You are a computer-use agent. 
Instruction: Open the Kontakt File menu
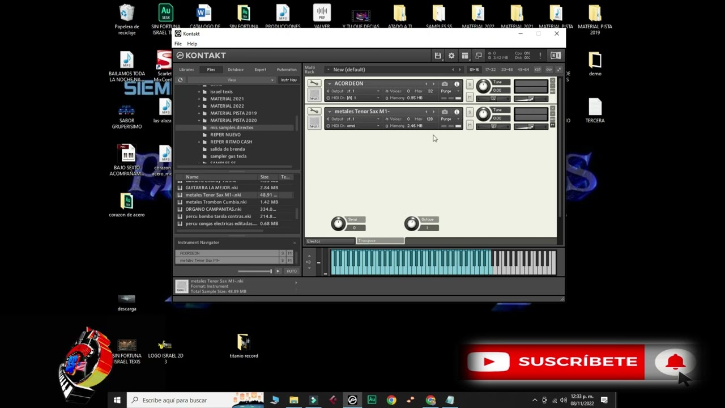point(178,44)
